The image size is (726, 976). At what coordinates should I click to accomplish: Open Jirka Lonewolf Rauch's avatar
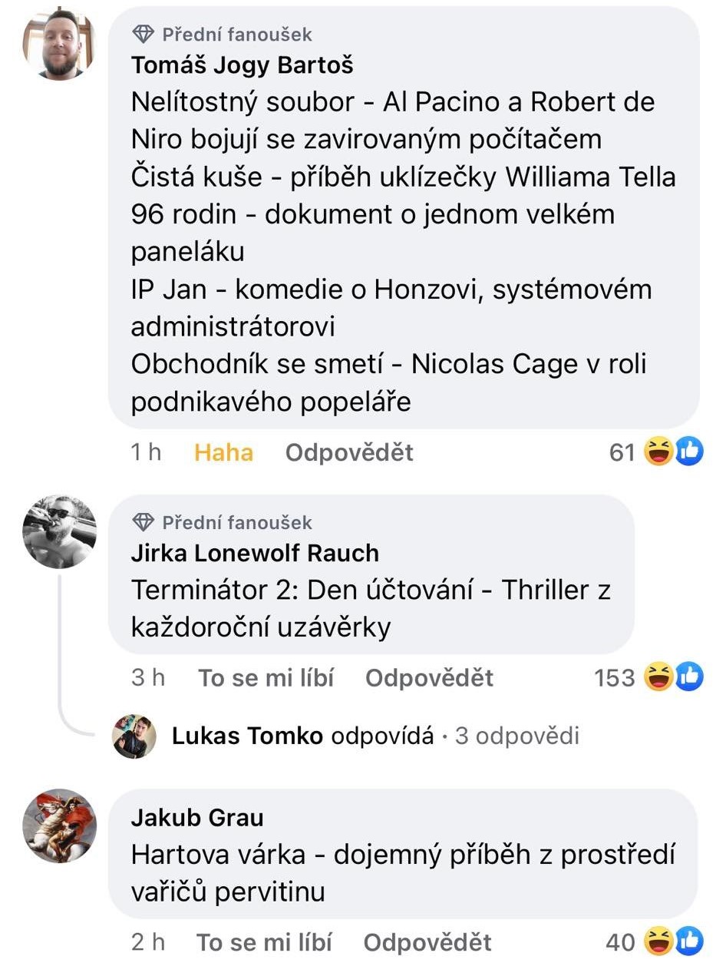tap(59, 531)
